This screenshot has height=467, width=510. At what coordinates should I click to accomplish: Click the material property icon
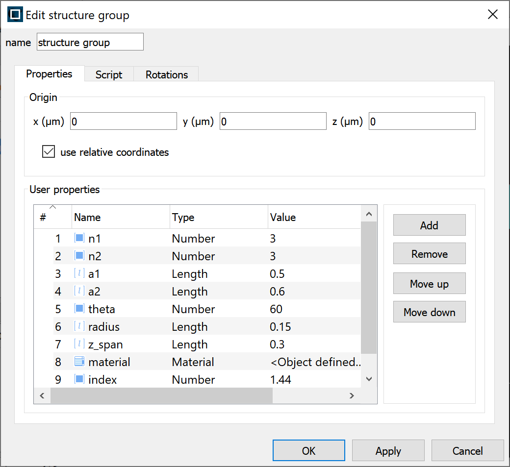[79, 362]
